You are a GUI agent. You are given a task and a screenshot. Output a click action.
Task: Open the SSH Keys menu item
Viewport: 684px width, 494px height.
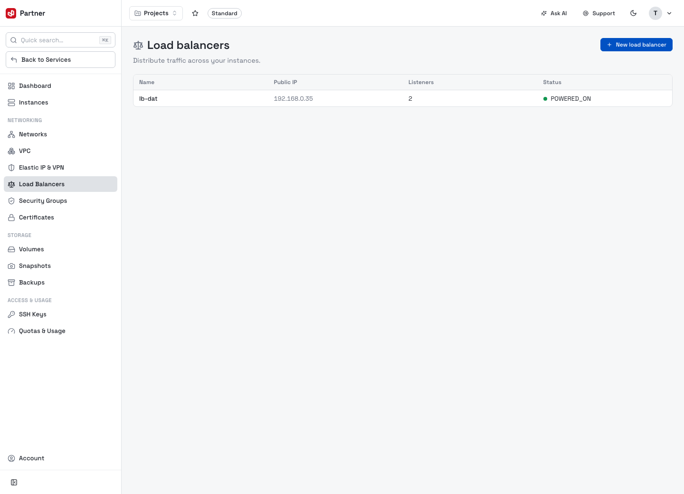(60, 314)
